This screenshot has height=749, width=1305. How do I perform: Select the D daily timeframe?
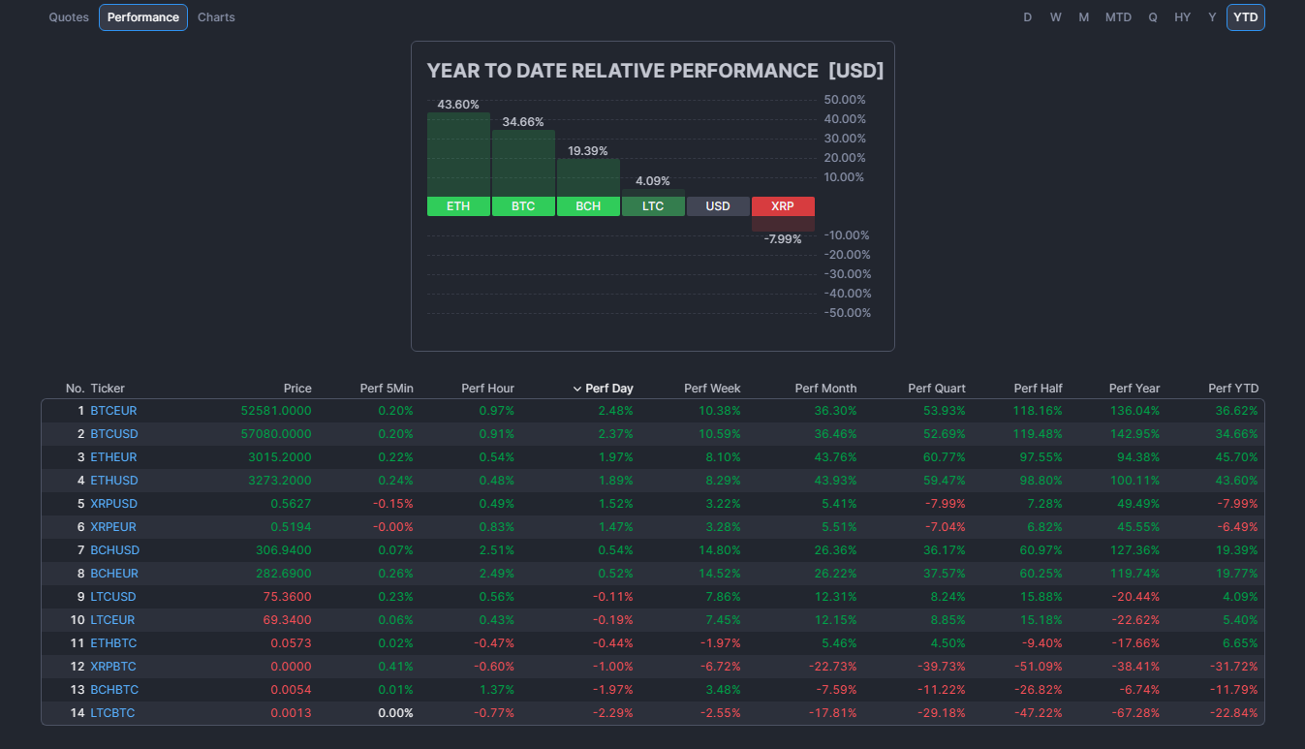coord(1027,17)
